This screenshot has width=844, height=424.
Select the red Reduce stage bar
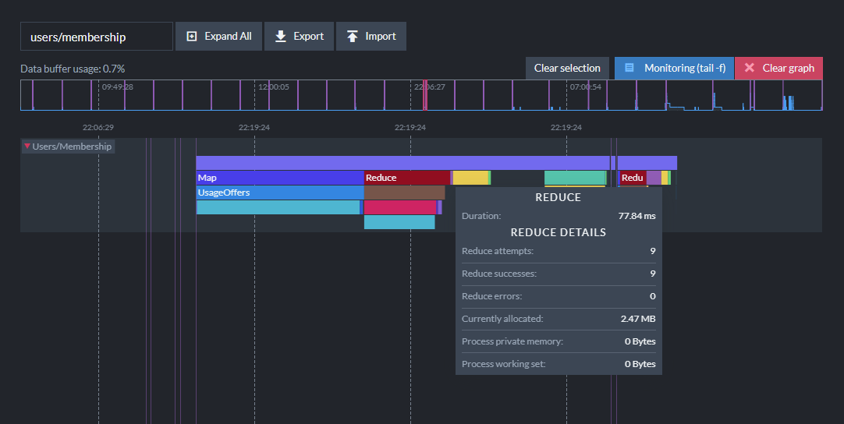[x=407, y=178]
